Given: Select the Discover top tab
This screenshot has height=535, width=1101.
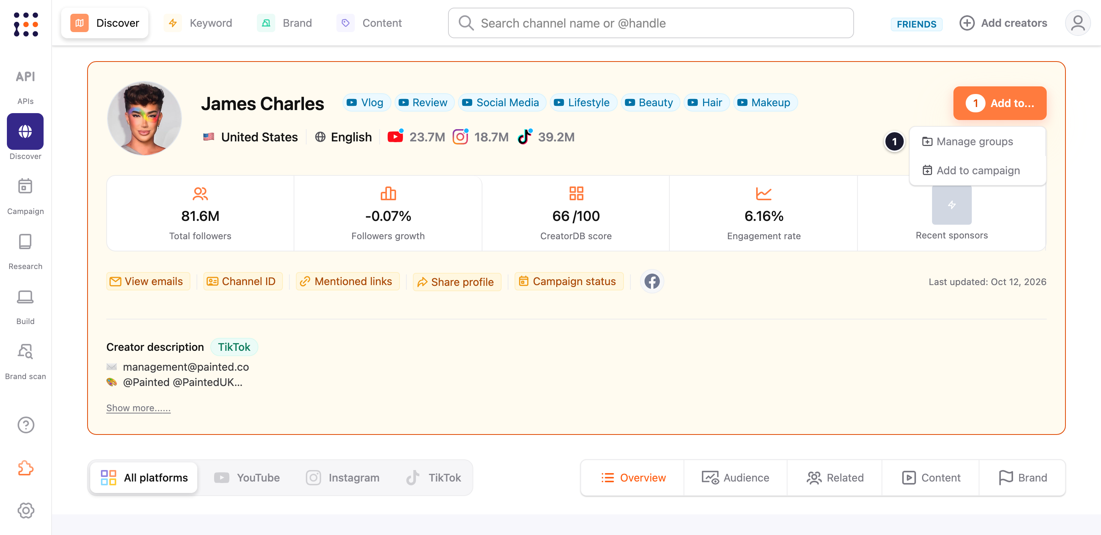Looking at the screenshot, I should 105,23.
